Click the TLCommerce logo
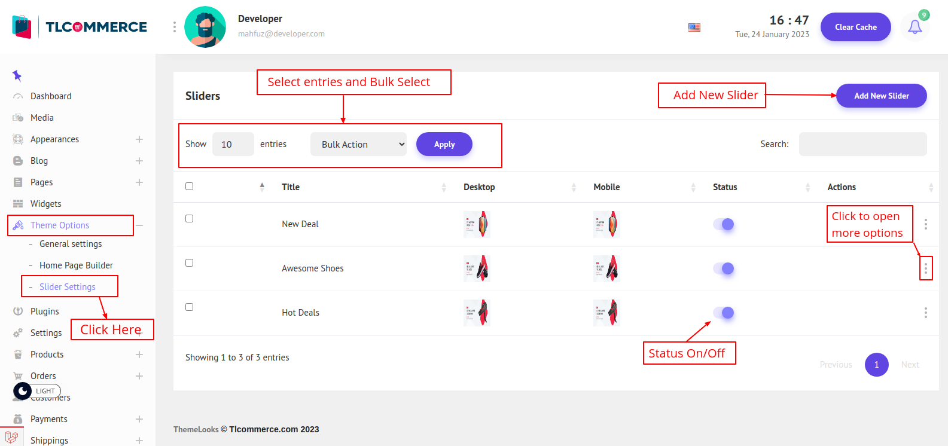 [80, 27]
